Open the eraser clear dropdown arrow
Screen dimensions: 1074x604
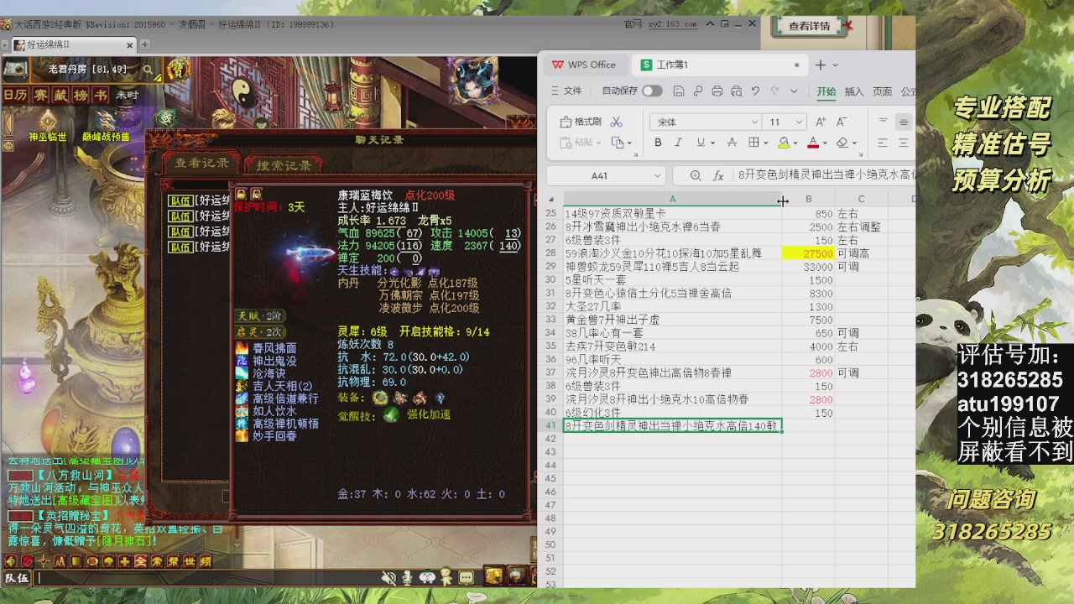pyautogui.click(x=854, y=143)
